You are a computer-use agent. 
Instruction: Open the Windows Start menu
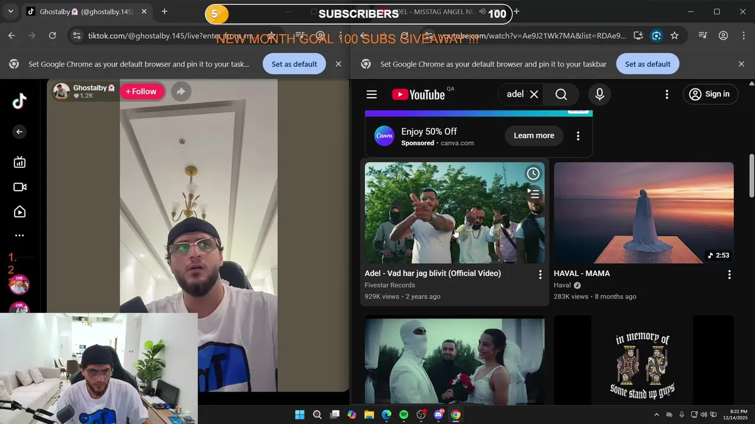point(300,415)
